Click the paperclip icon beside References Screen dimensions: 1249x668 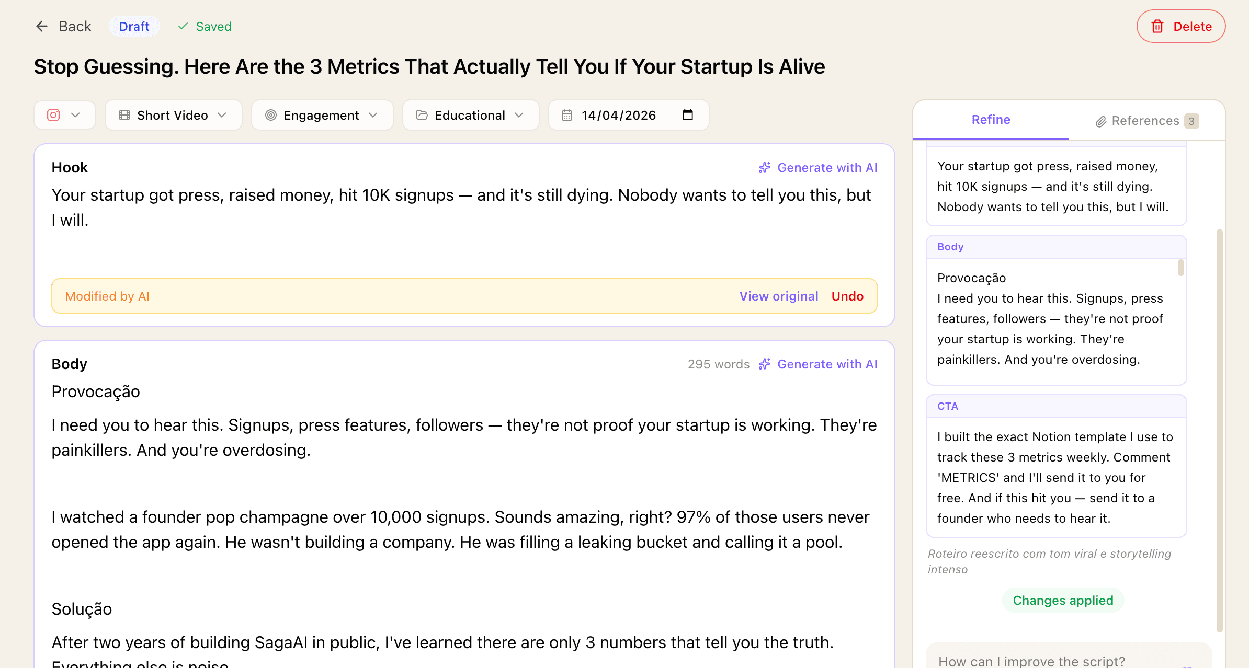(x=1101, y=121)
